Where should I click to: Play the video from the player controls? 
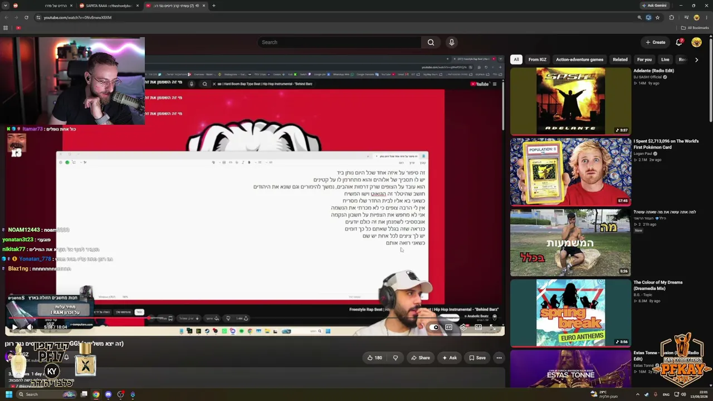14,327
